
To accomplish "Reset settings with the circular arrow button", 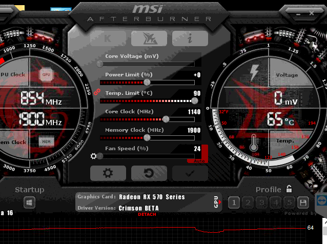I will click(149, 173).
